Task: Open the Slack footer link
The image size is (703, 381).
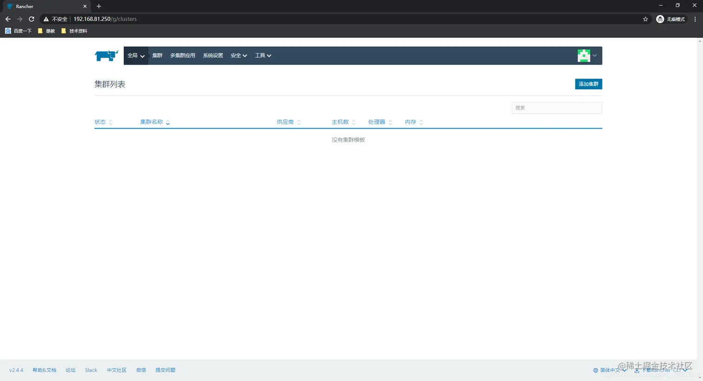Action: pyautogui.click(x=91, y=370)
